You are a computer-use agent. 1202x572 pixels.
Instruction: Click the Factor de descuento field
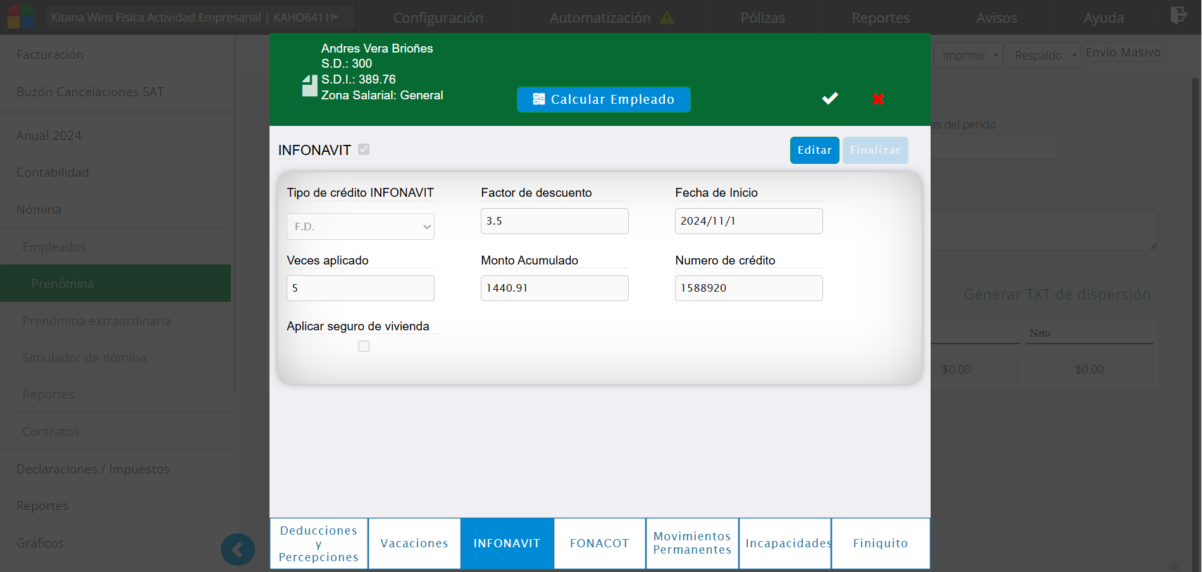pyautogui.click(x=554, y=221)
